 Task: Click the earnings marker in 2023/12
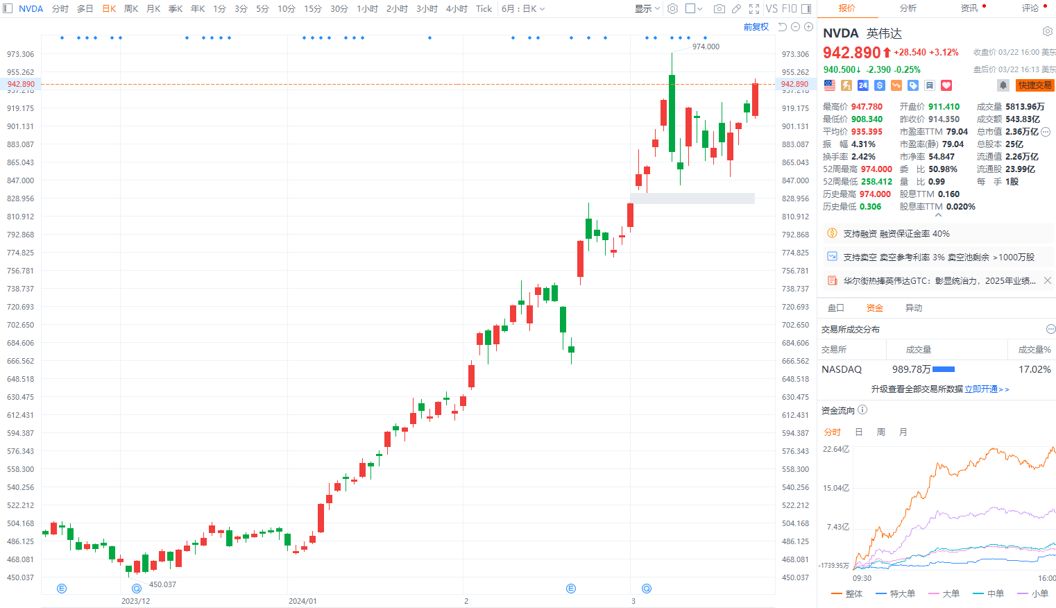[x=137, y=589]
